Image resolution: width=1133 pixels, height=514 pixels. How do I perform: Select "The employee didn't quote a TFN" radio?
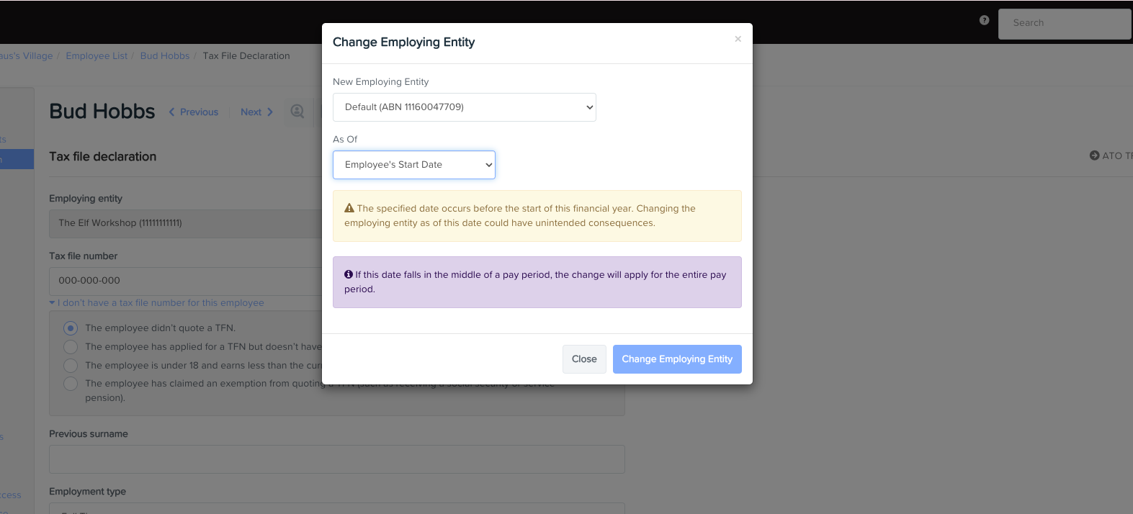pyautogui.click(x=71, y=328)
